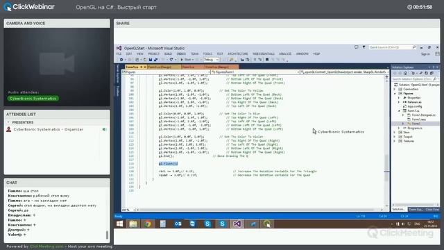Collapse the Form1.cs node
The width and height of the screenshot is (444, 250).
pos(399,111)
